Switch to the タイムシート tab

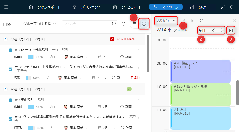point(127,7)
